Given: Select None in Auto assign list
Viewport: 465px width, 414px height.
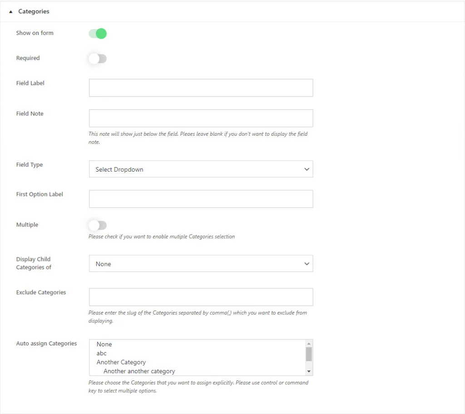Looking at the screenshot, I should click(104, 344).
